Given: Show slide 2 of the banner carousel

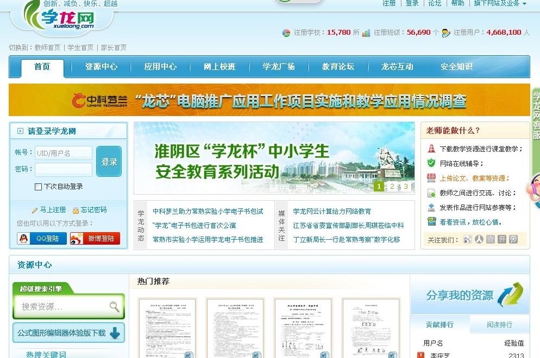Looking at the screenshot, I should click(x=392, y=187).
